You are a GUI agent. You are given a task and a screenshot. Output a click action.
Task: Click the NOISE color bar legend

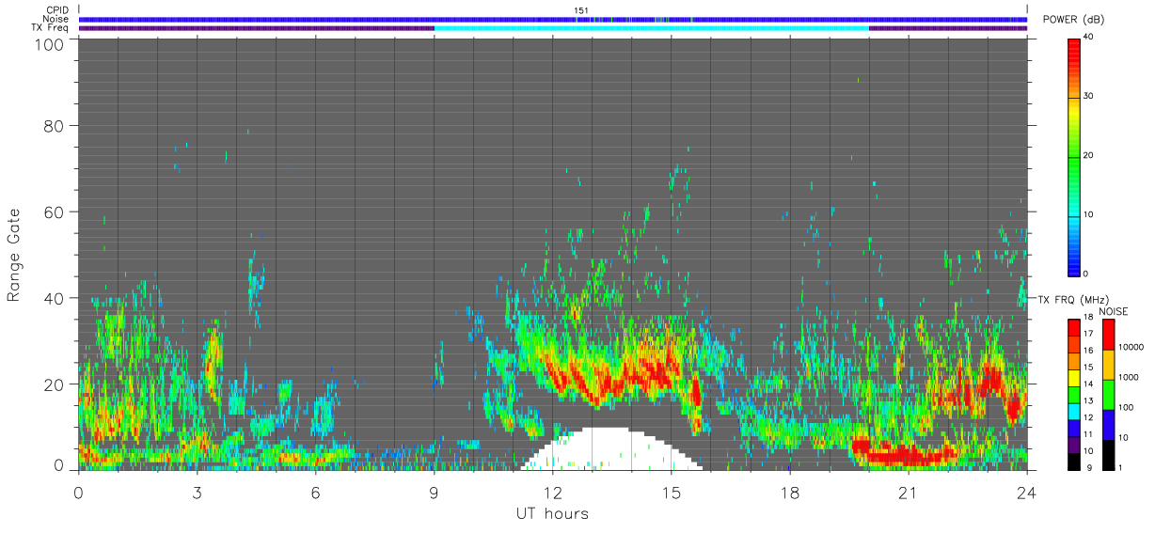click(x=1108, y=393)
